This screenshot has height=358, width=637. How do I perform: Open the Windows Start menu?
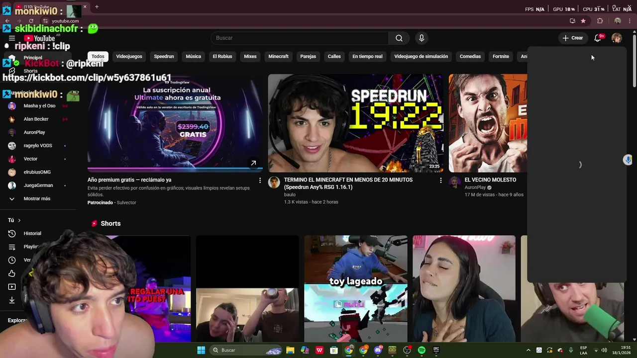201,350
